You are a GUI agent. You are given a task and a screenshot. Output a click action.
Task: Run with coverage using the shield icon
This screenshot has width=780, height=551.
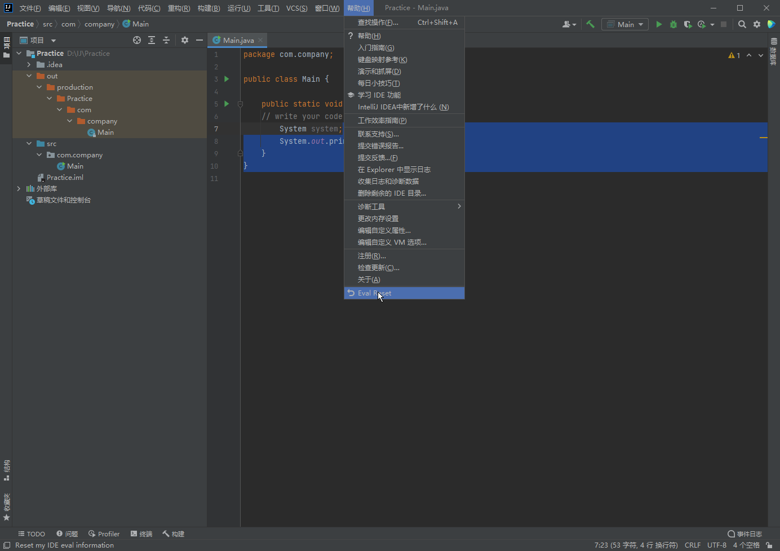click(x=688, y=24)
